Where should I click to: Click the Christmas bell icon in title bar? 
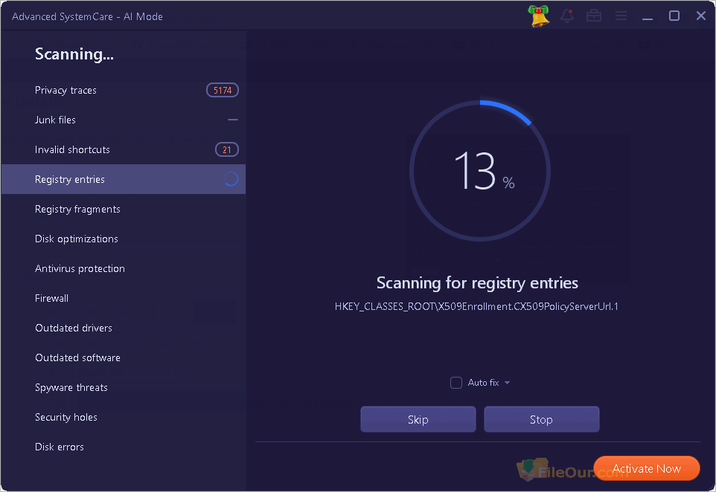539,16
